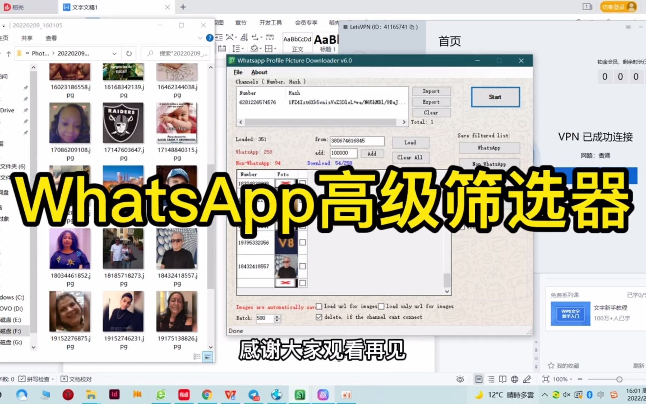Click the Start button

495,97
